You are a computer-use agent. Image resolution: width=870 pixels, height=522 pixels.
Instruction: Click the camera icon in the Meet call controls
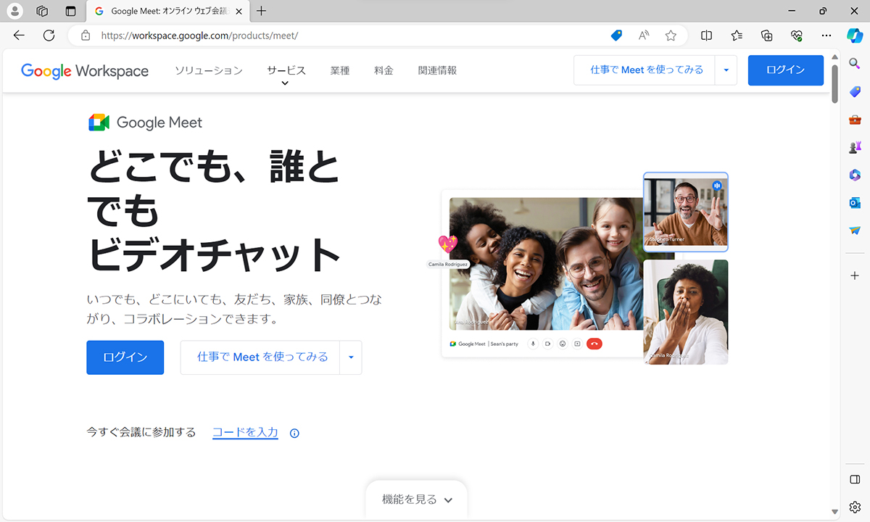(548, 344)
